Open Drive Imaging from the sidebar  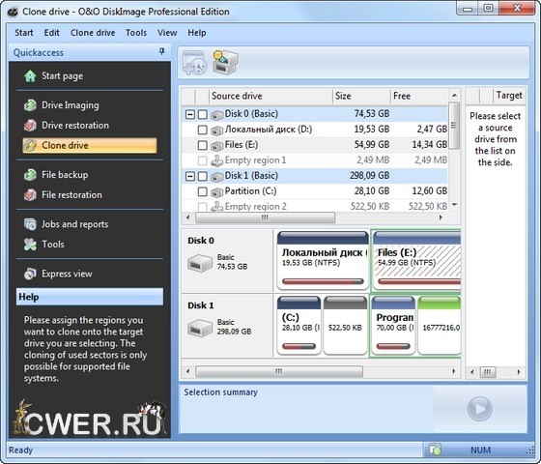point(71,105)
